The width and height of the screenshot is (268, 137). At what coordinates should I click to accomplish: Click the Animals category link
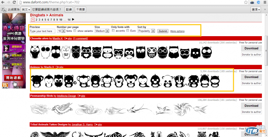click(56, 15)
